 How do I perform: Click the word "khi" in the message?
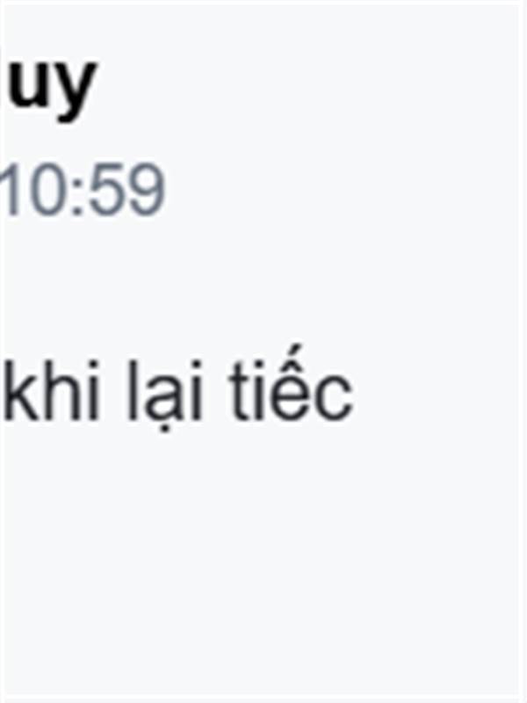[51, 389]
